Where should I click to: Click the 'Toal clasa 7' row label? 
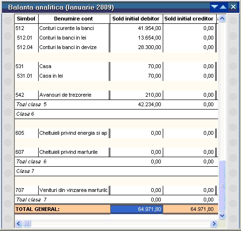tap(31, 200)
